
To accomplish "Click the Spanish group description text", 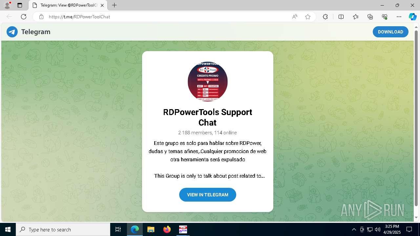I will pyautogui.click(x=208, y=151).
